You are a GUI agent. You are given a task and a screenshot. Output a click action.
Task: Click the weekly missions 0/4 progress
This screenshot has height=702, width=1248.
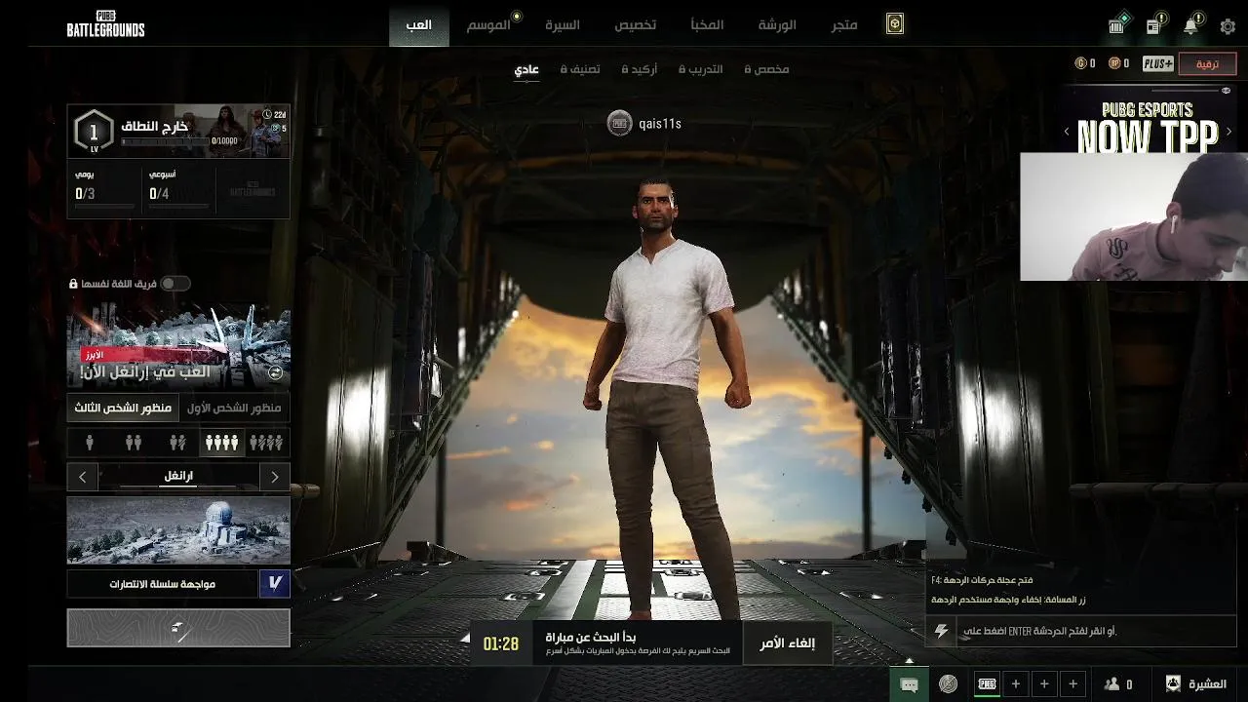[x=178, y=194]
